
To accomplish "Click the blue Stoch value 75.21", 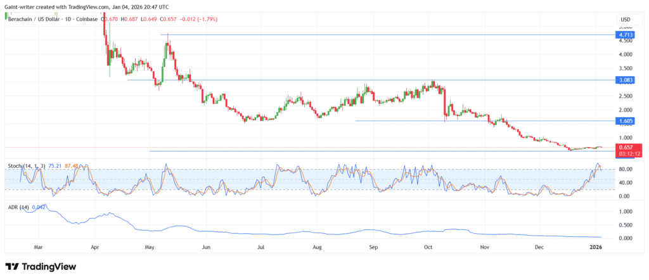I will pos(55,166).
